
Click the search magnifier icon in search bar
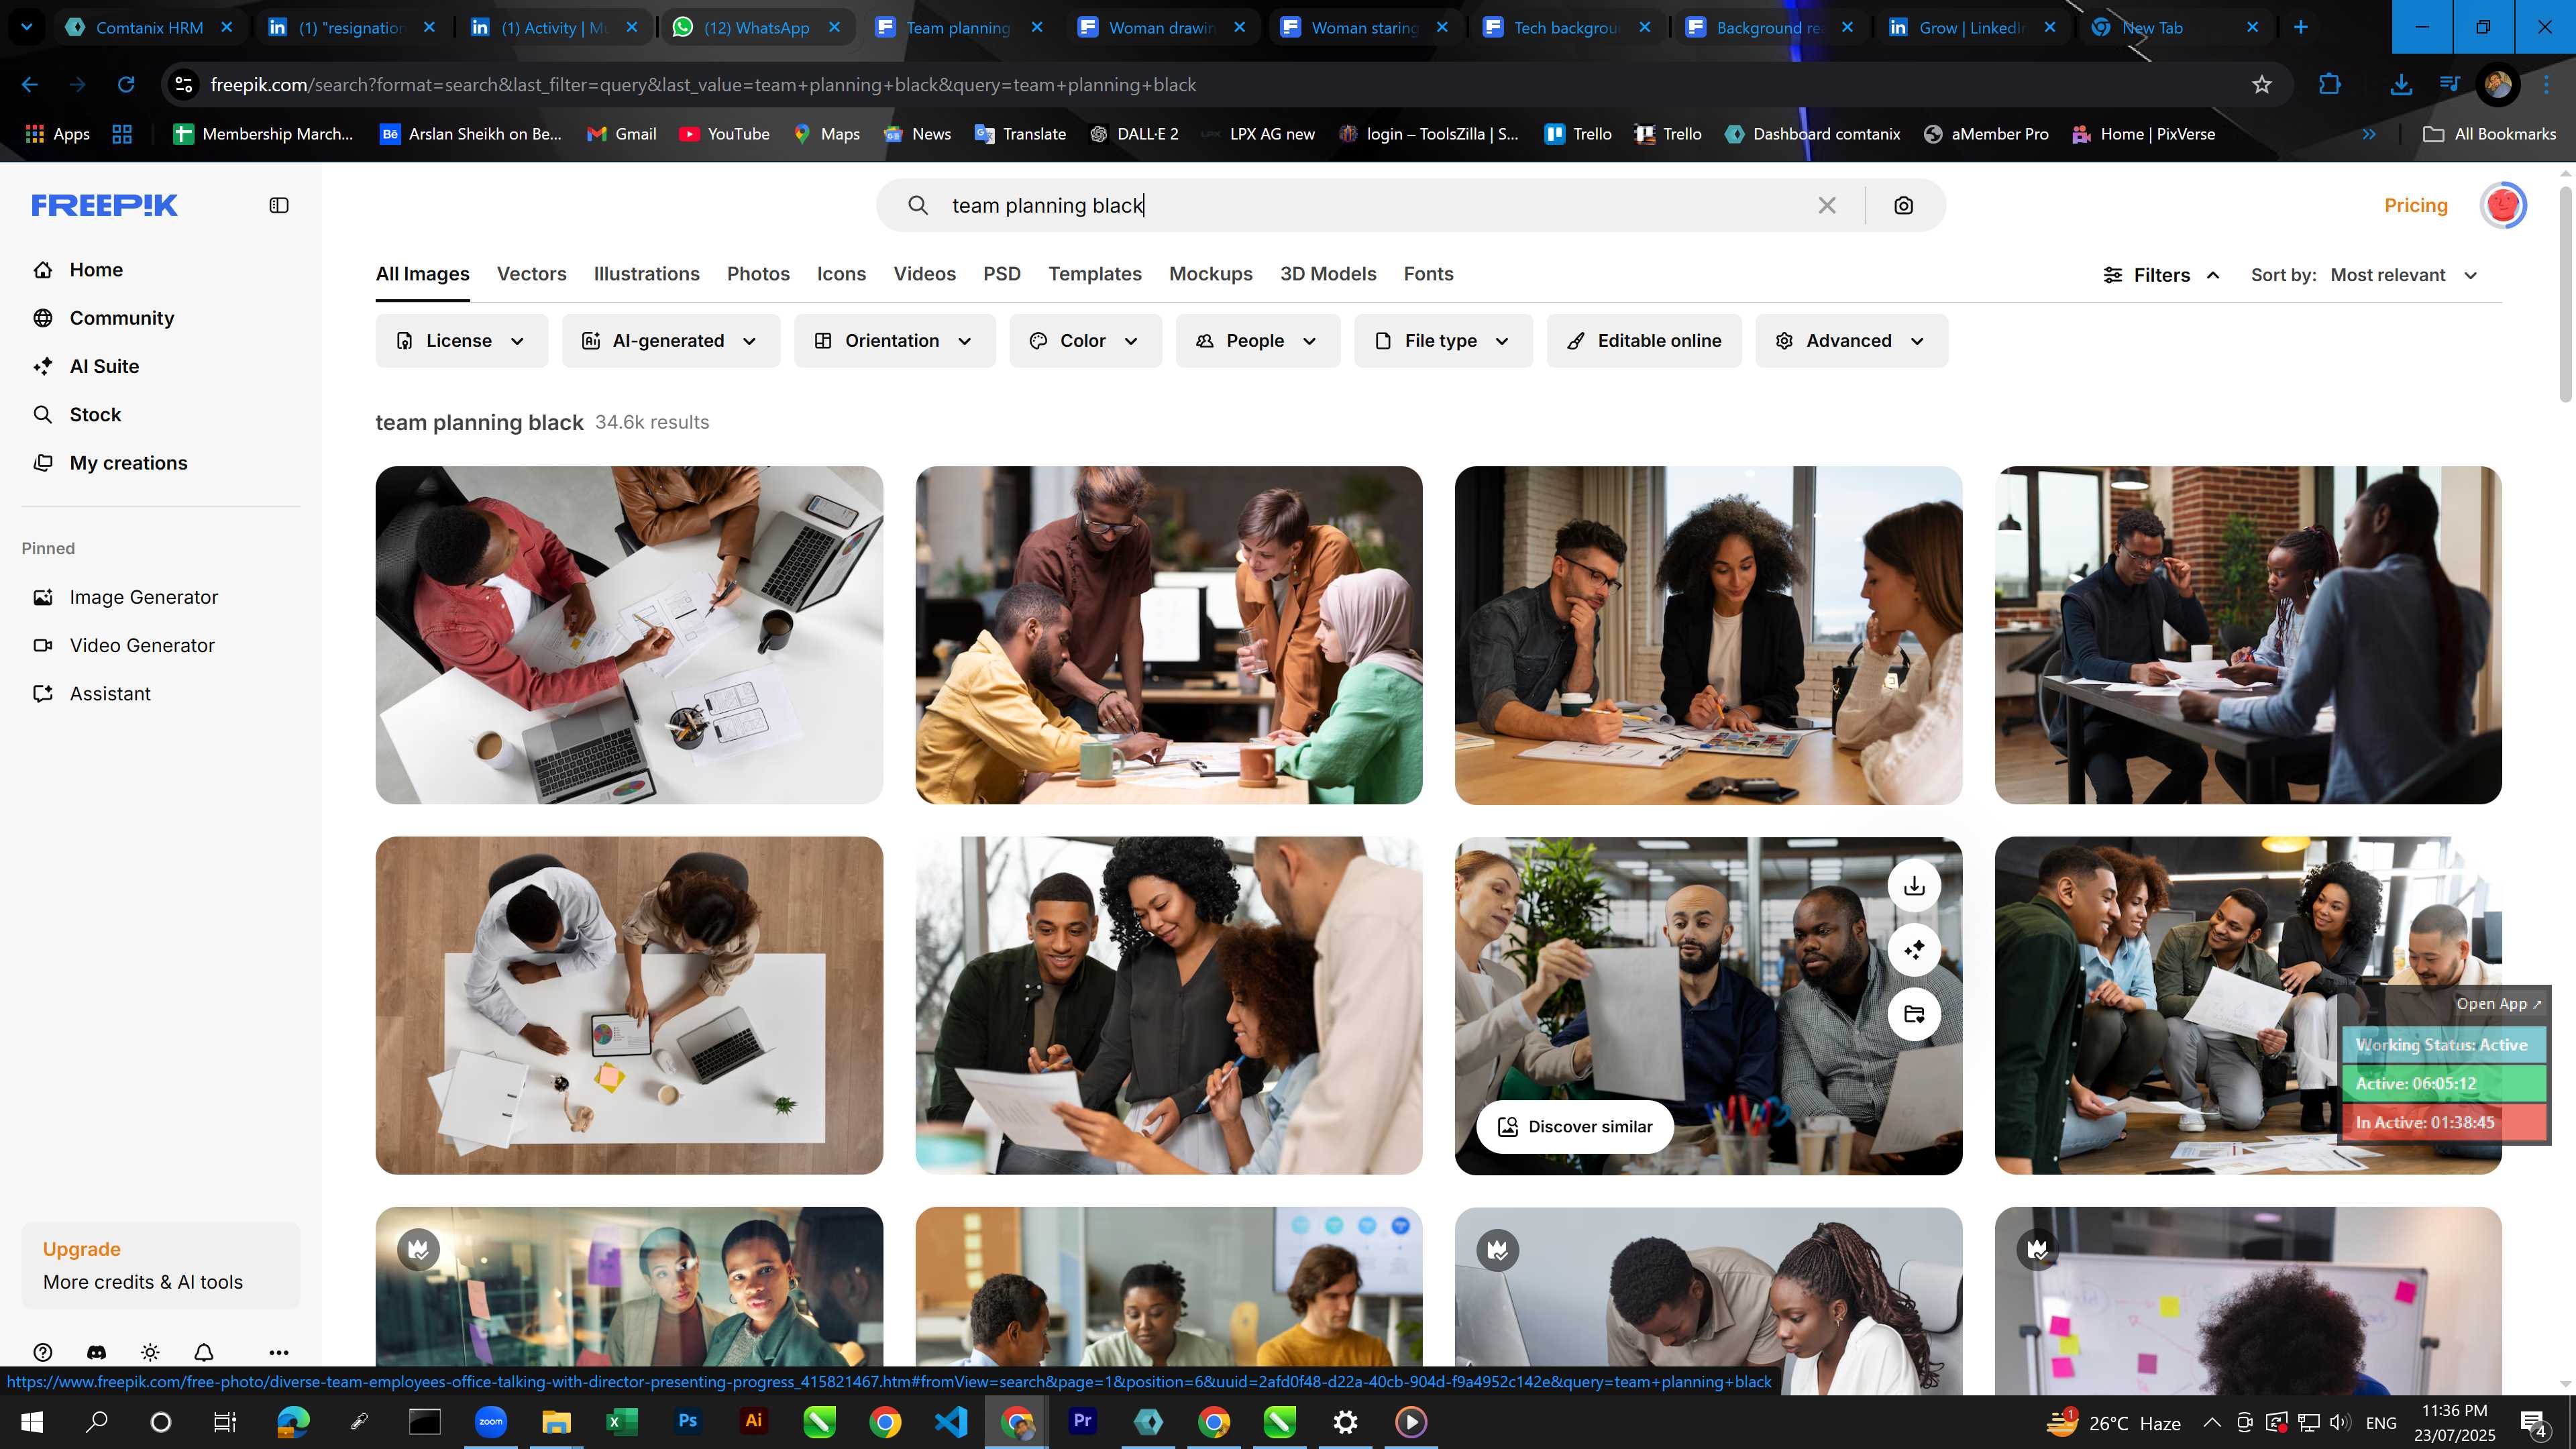pyautogui.click(x=917, y=205)
